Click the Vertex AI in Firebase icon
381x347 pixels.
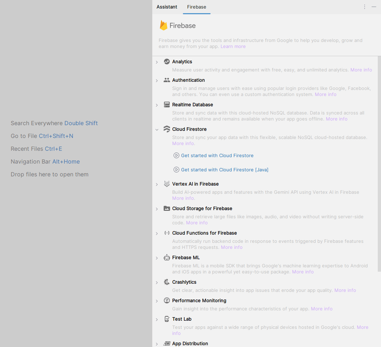coord(167,184)
